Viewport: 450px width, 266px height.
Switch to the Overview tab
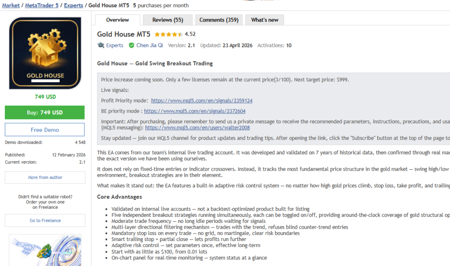117,20
